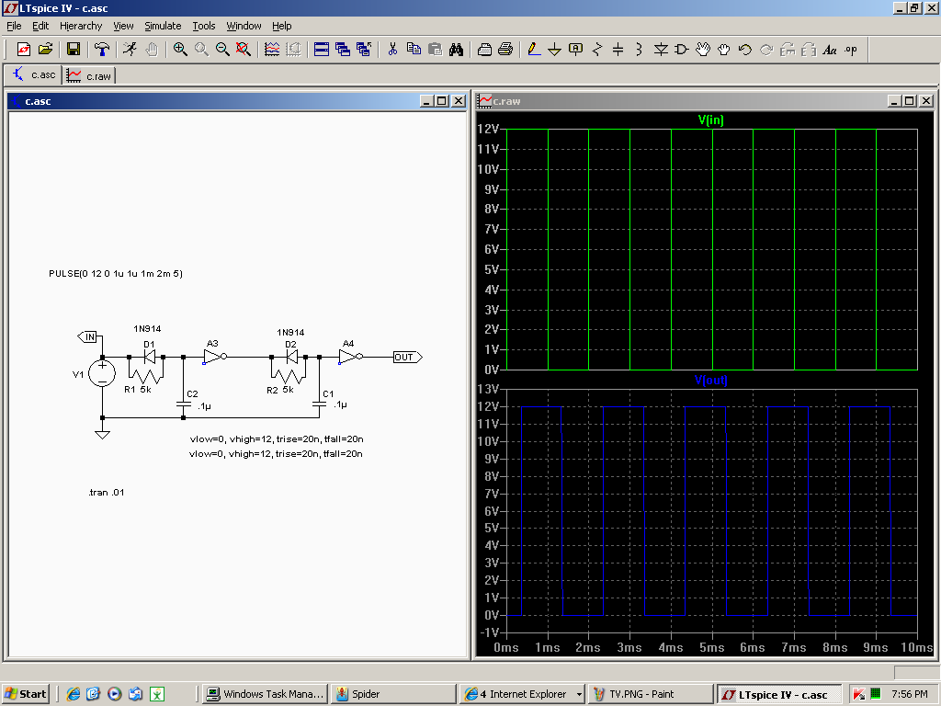The image size is (941, 706).
Task: Click the OUT net label on schematic
Action: 407,358
